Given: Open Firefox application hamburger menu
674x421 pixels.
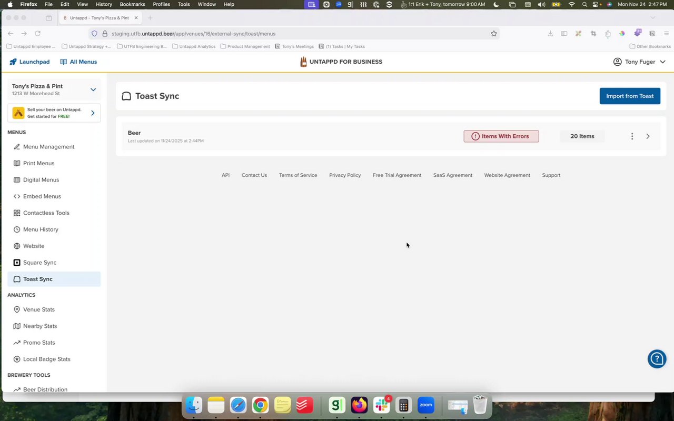Looking at the screenshot, I should [x=666, y=34].
